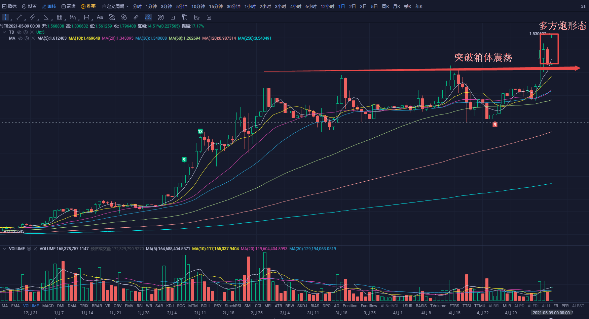Screen dimensions: 589x319
Task: Toggle the 画线 drawing menu
Action: pyautogui.click(x=49, y=6)
